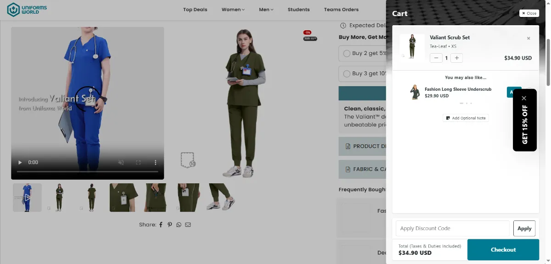Decrease Valiant Scrub Set quantity
551x264 pixels.
click(436, 58)
